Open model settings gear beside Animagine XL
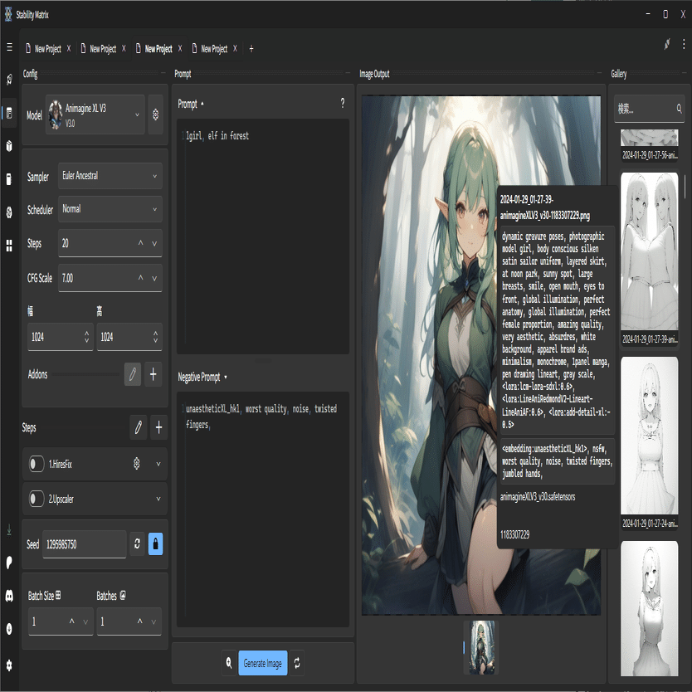Image resolution: width=692 pixels, height=692 pixels. [154, 115]
